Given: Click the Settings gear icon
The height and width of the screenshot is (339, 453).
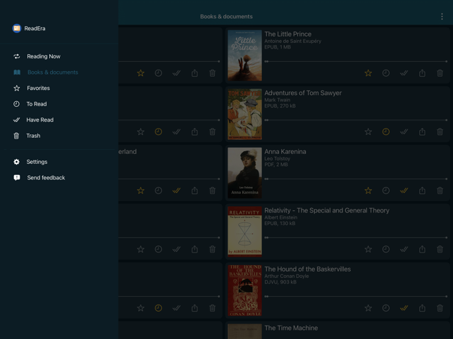Looking at the screenshot, I should point(17,162).
